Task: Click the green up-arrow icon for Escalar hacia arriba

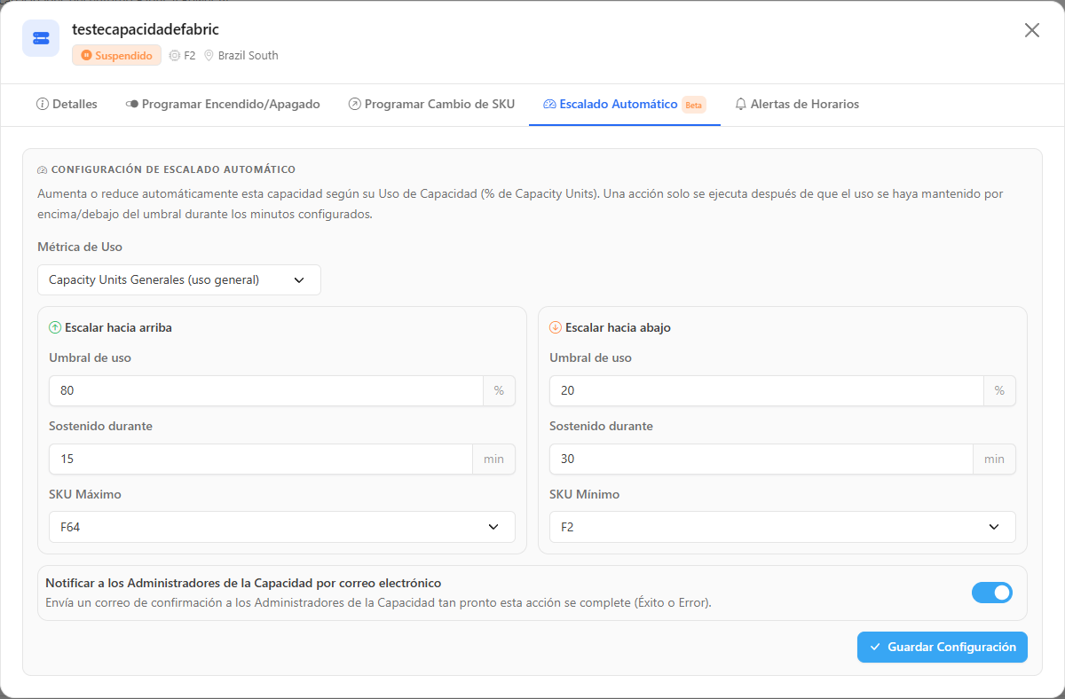Action: 55,327
